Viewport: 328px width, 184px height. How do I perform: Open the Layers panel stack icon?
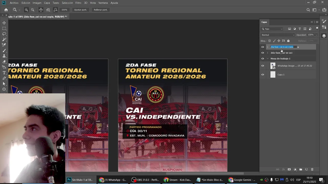click(324, 36)
